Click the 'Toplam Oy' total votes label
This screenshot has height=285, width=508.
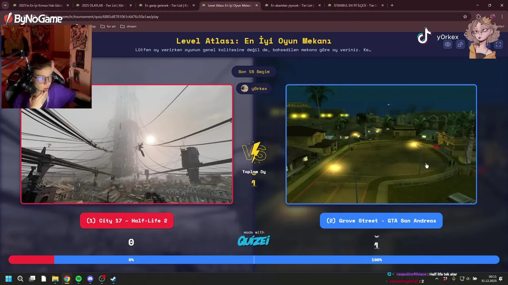[254, 172]
